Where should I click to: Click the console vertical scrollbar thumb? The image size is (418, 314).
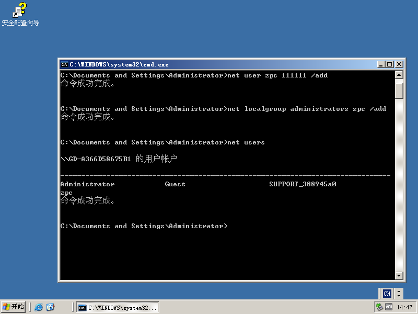[399, 90]
